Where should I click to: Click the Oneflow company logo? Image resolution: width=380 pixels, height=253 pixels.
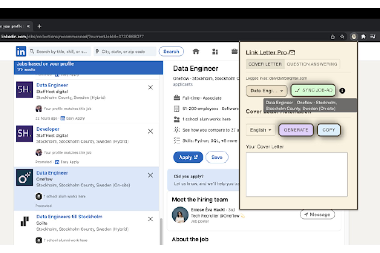click(25, 177)
